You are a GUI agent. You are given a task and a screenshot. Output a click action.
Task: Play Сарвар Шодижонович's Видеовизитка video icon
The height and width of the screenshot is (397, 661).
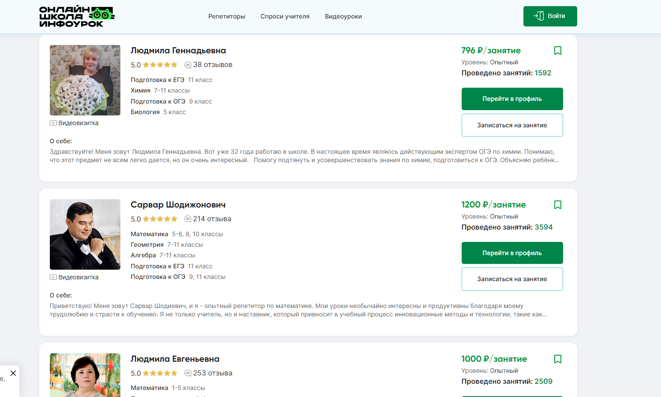coord(53,278)
